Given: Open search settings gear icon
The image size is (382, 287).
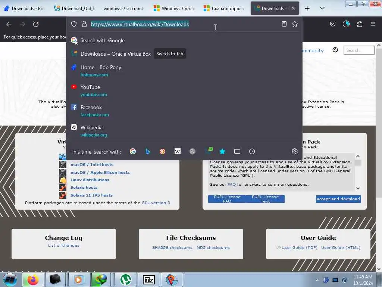Looking at the screenshot, I should click(x=295, y=152).
